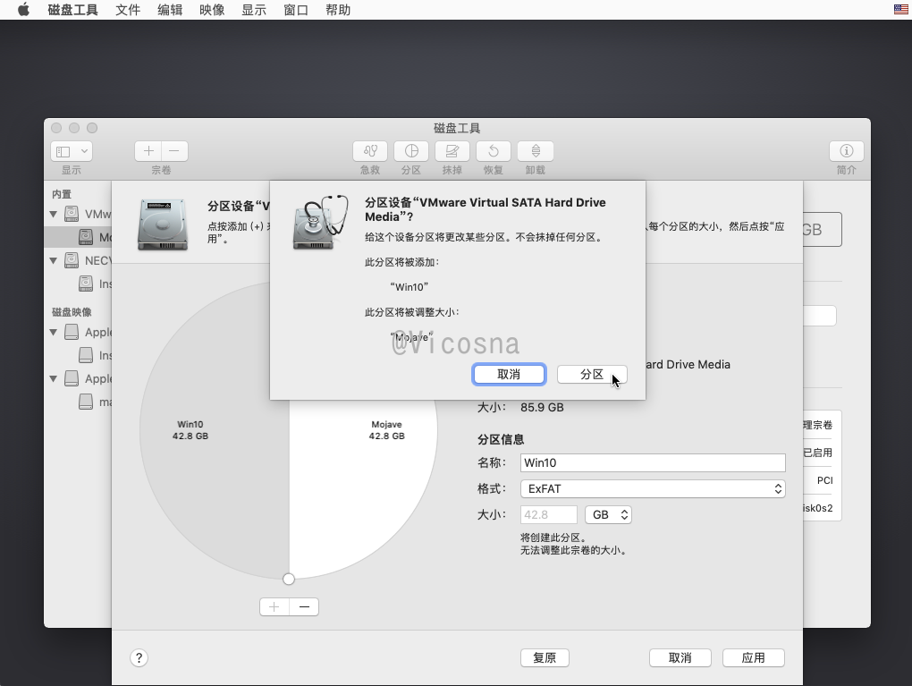Select the VMware disk icon in sidebar

click(x=72, y=214)
